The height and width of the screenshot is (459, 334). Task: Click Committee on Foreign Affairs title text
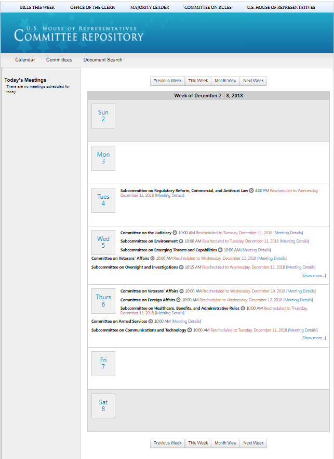[x=148, y=300]
